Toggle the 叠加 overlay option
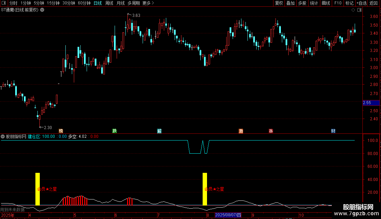381x219 pixels. pos(290,3)
